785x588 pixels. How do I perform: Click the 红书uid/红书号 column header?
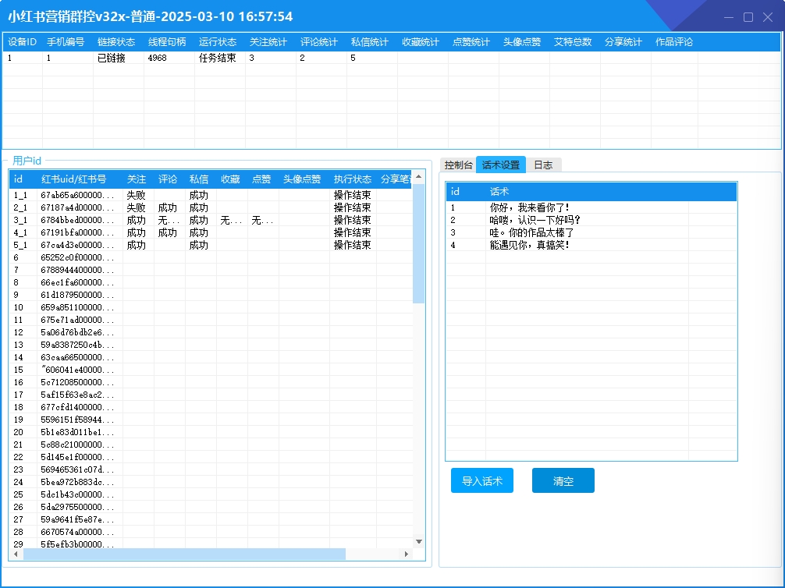click(x=80, y=179)
